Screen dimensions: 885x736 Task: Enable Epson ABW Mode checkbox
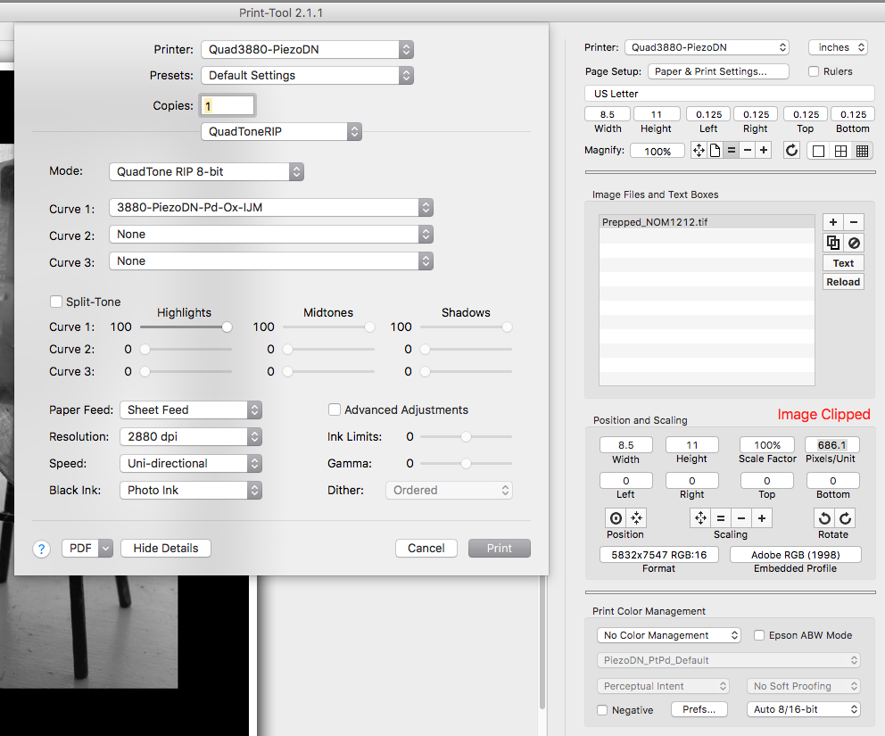pyautogui.click(x=760, y=636)
